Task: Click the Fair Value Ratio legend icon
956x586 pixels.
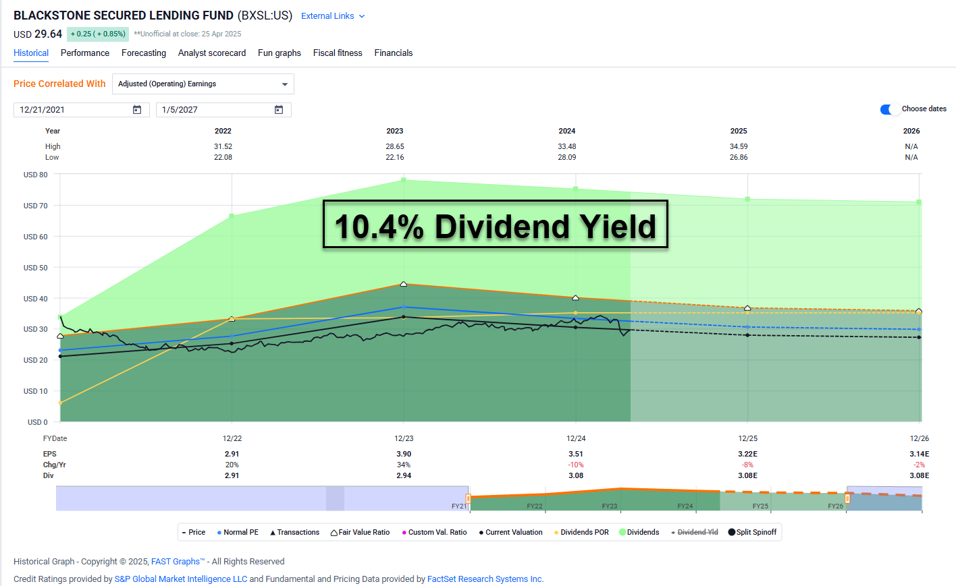Action: pyautogui.click(x=335, y=532)
